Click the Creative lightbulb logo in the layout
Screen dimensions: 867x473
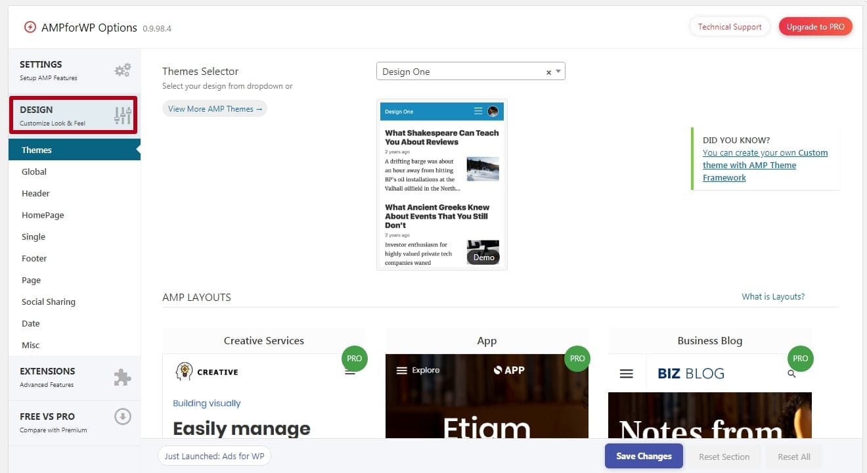(184, 371)
